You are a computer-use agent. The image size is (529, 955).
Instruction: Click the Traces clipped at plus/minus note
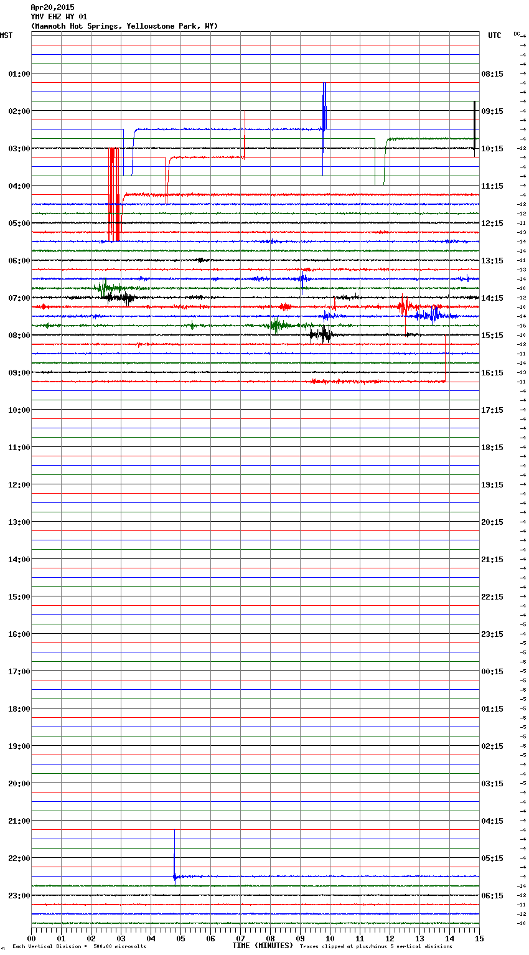point(376,946)
